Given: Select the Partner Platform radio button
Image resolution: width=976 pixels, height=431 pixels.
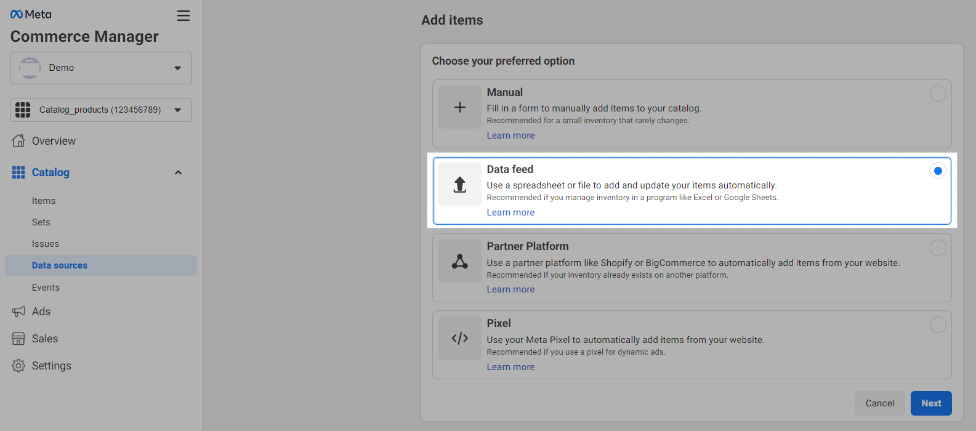Looking at the screenshot, I should pos(937,248).
